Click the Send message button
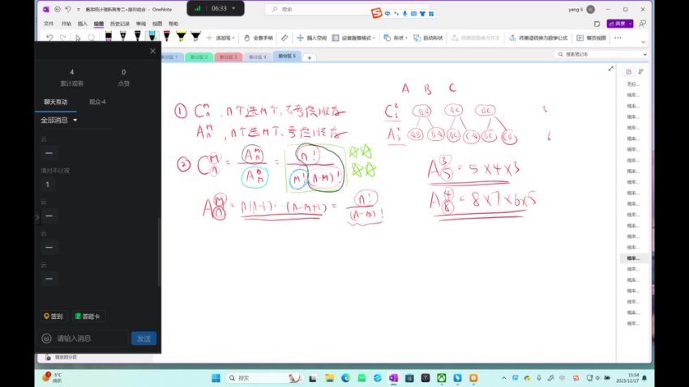Viewport: 689px width, 387px height. 143,338
